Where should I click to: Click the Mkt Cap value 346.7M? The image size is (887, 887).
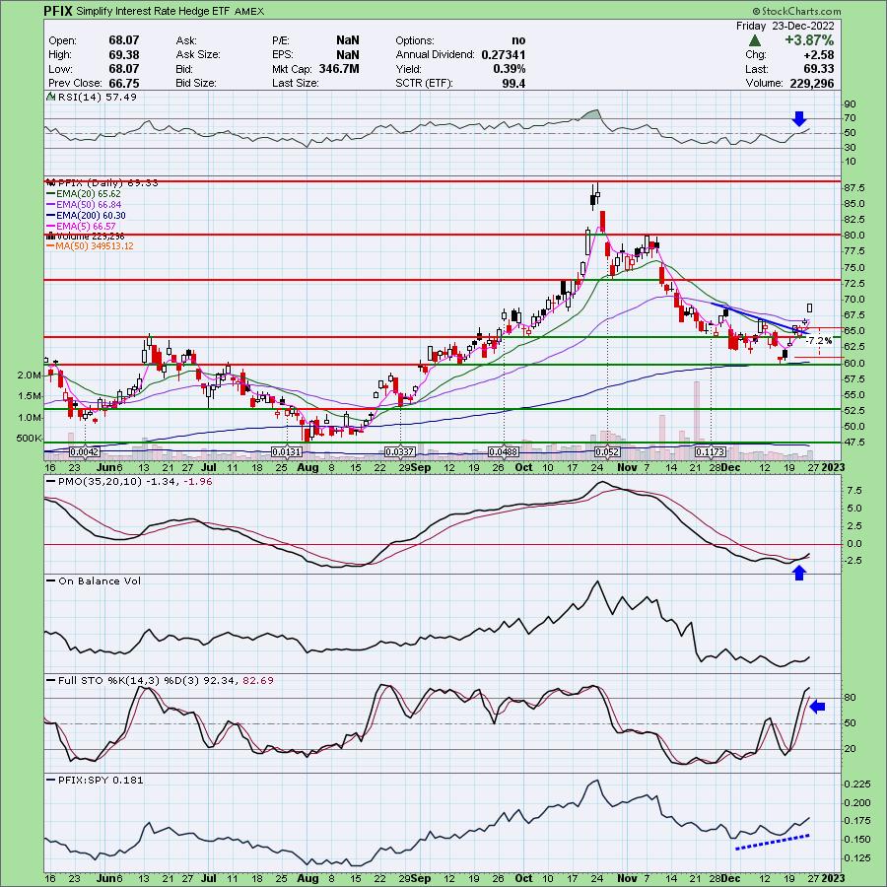pos(338,69)
